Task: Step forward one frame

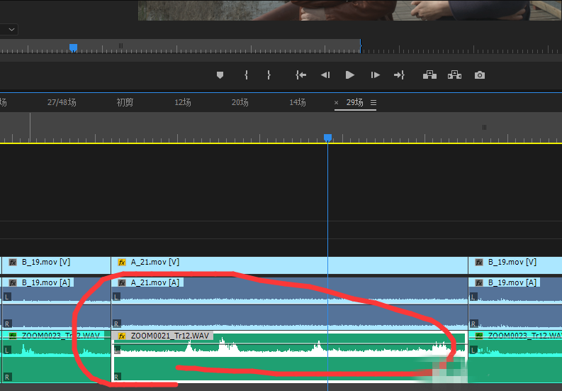Action: pos(375,75)
